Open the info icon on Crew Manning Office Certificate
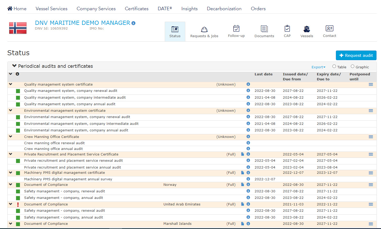The height and width of the screenshot is (229, 381). pos(248,136)
